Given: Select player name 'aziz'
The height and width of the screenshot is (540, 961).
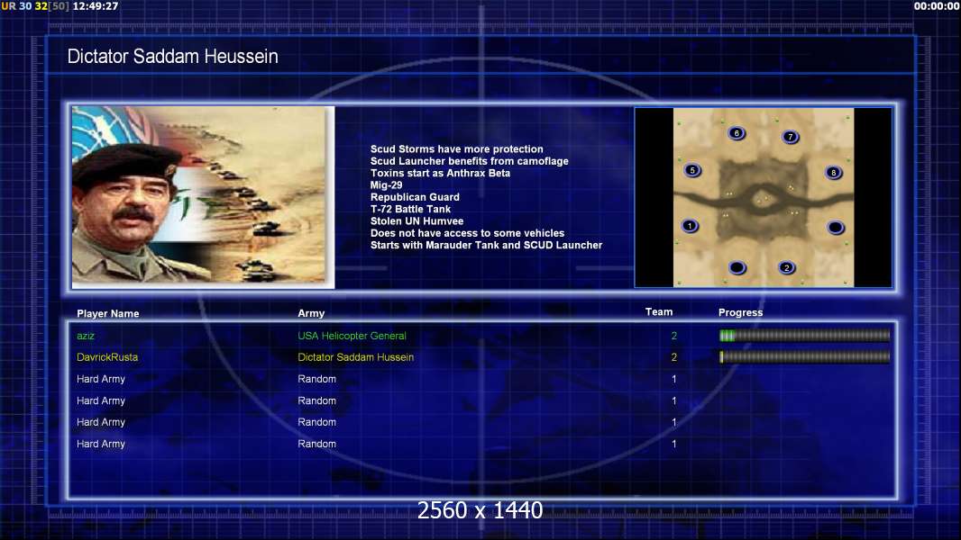Looking at the screenshot, I should pos(86,336).
